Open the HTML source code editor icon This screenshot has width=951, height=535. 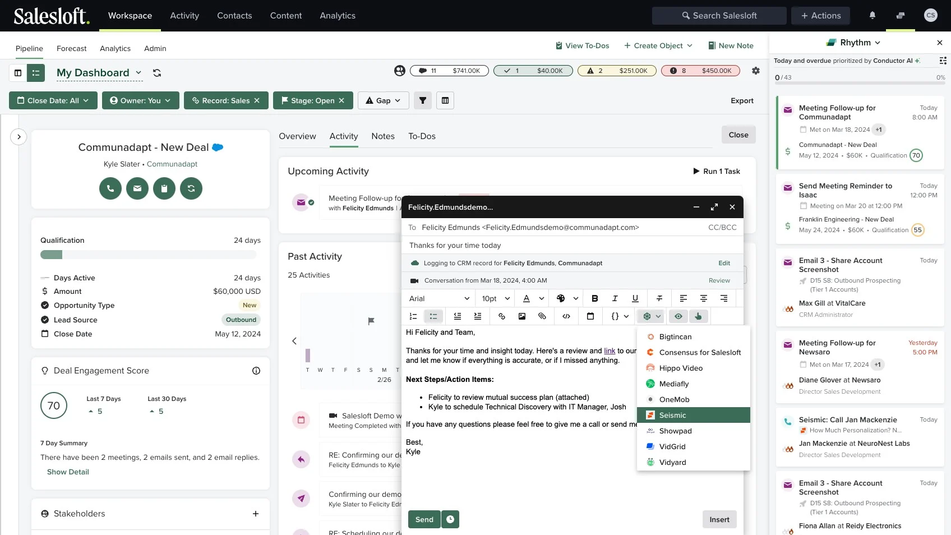[566, 316]
